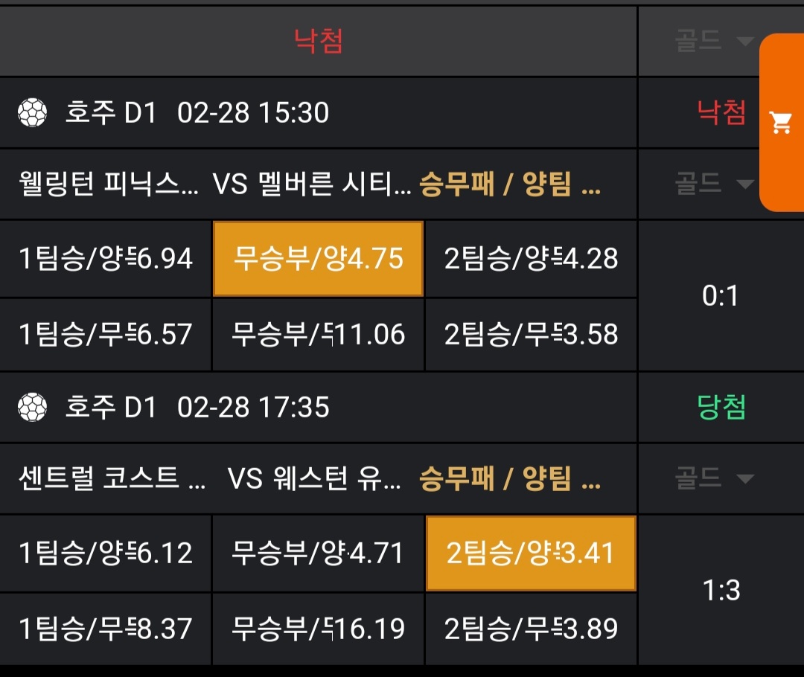Select highlighted 2팀승/양 3.41 odds
The height and width of the screenshot is (677, 804).
click(x=531, y=554)
